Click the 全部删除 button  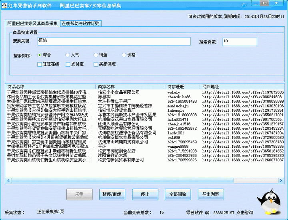click(x=178, y=194)
